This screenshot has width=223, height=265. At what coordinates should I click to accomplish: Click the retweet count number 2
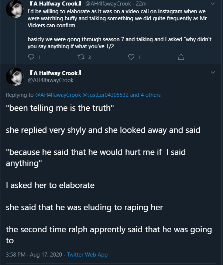90,57
